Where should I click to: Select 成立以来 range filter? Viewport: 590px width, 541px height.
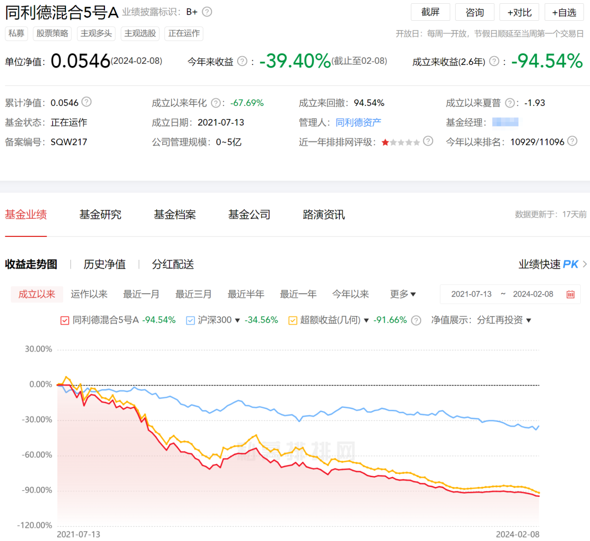coord(37,294)
